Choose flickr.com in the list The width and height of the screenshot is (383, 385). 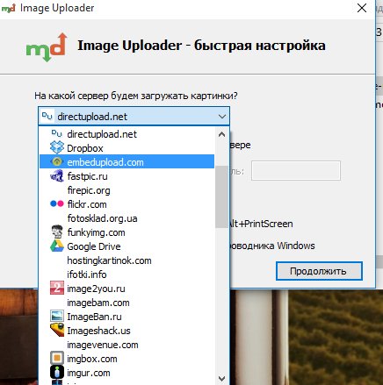[x=126, y=204]
